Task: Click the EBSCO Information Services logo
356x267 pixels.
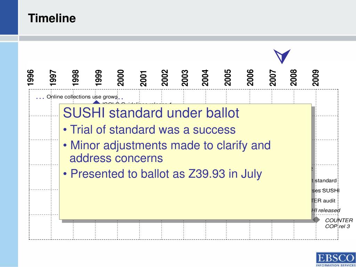Action: click(x=336, y=259)
